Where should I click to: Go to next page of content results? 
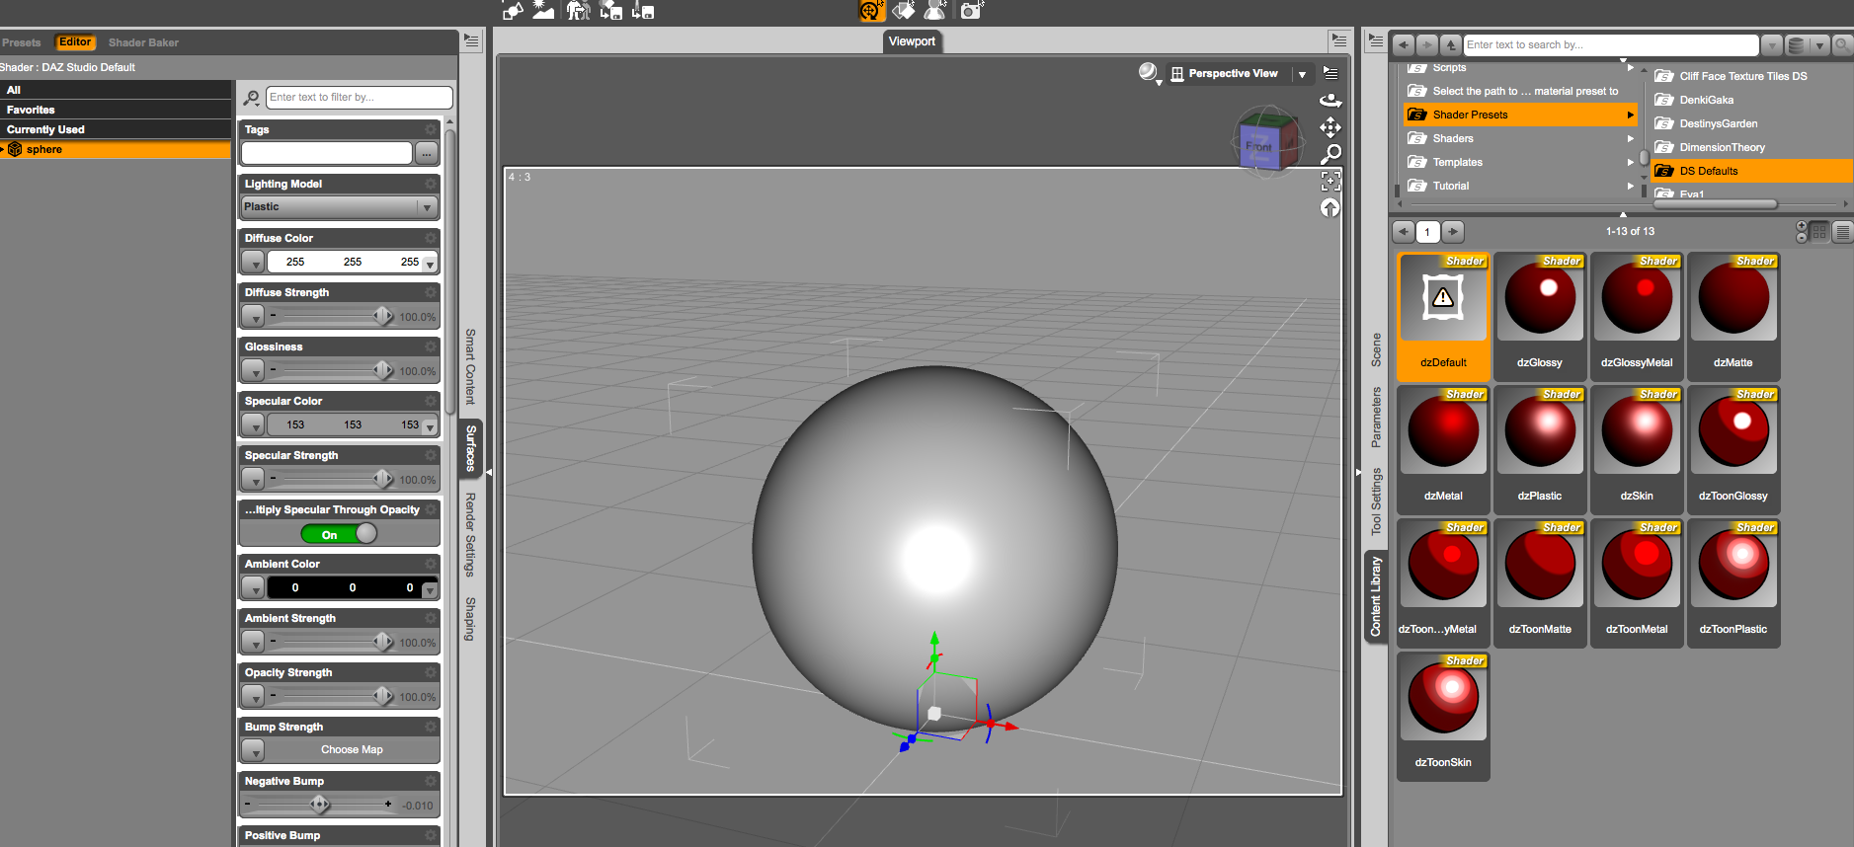coord(1452,232)
